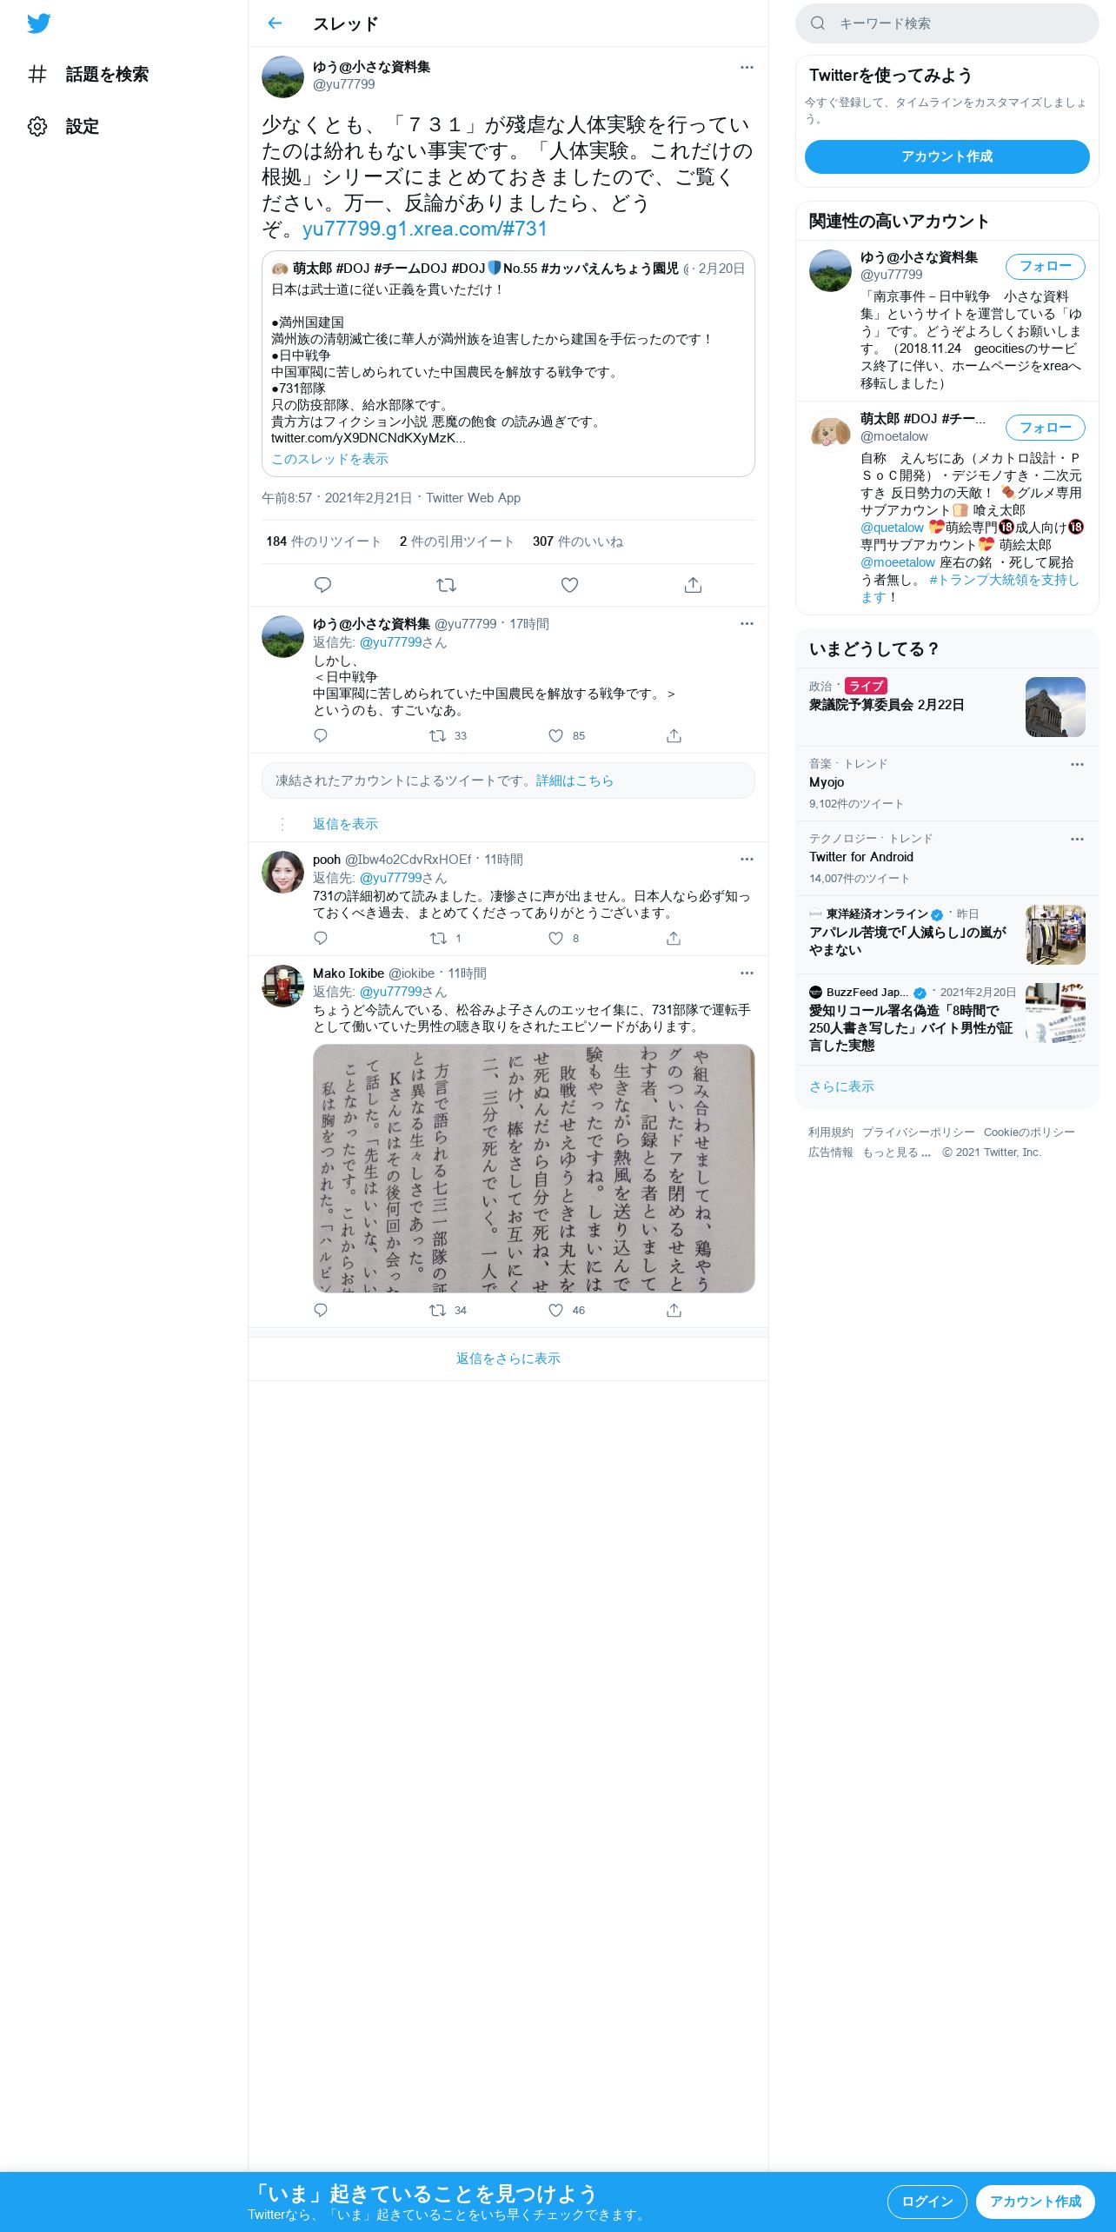This screenshot has width=1116, height=2232.
Task: Open book page photo in Mako's tweet
Action: pos(534,1168)
